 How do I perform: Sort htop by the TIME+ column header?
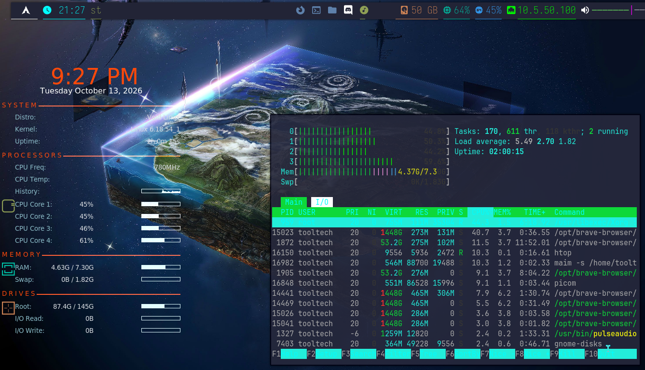[535, 212]
